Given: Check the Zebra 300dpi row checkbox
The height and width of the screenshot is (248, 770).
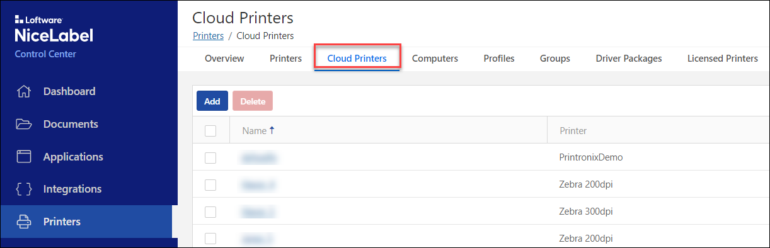Looking at the screenshot, I should tap(210, 211).
